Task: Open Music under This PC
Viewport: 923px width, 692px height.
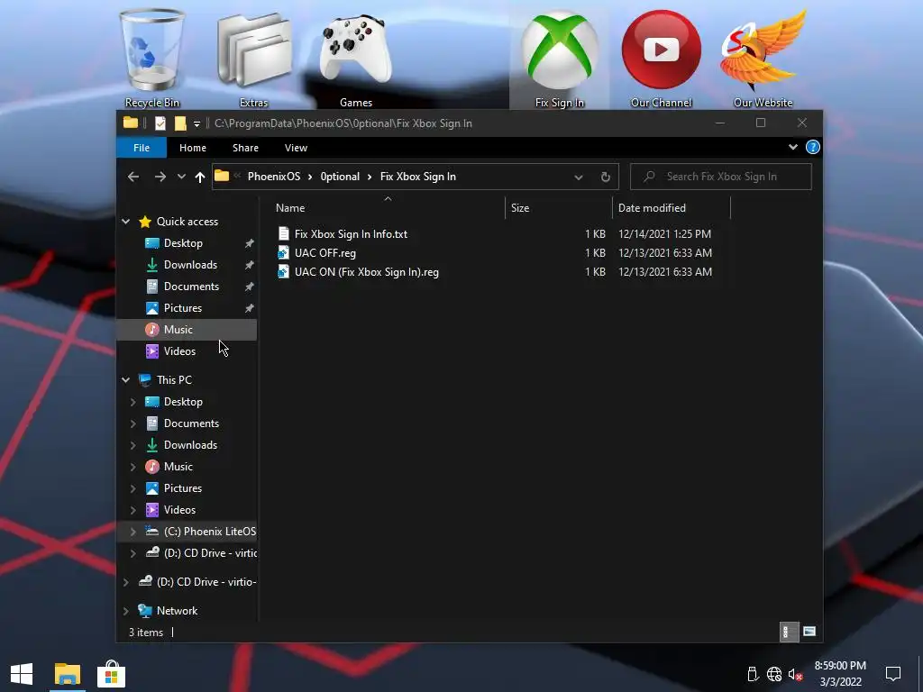Action: [178, 467]
